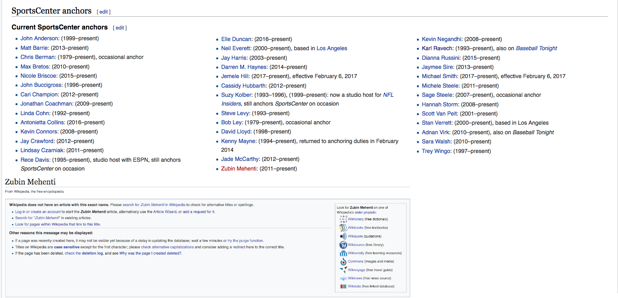
Task: Visit the Bob Ley page
Action: [x=231, y=122]
